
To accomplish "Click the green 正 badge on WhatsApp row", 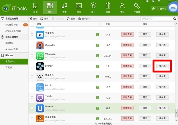I will point(98,56).
